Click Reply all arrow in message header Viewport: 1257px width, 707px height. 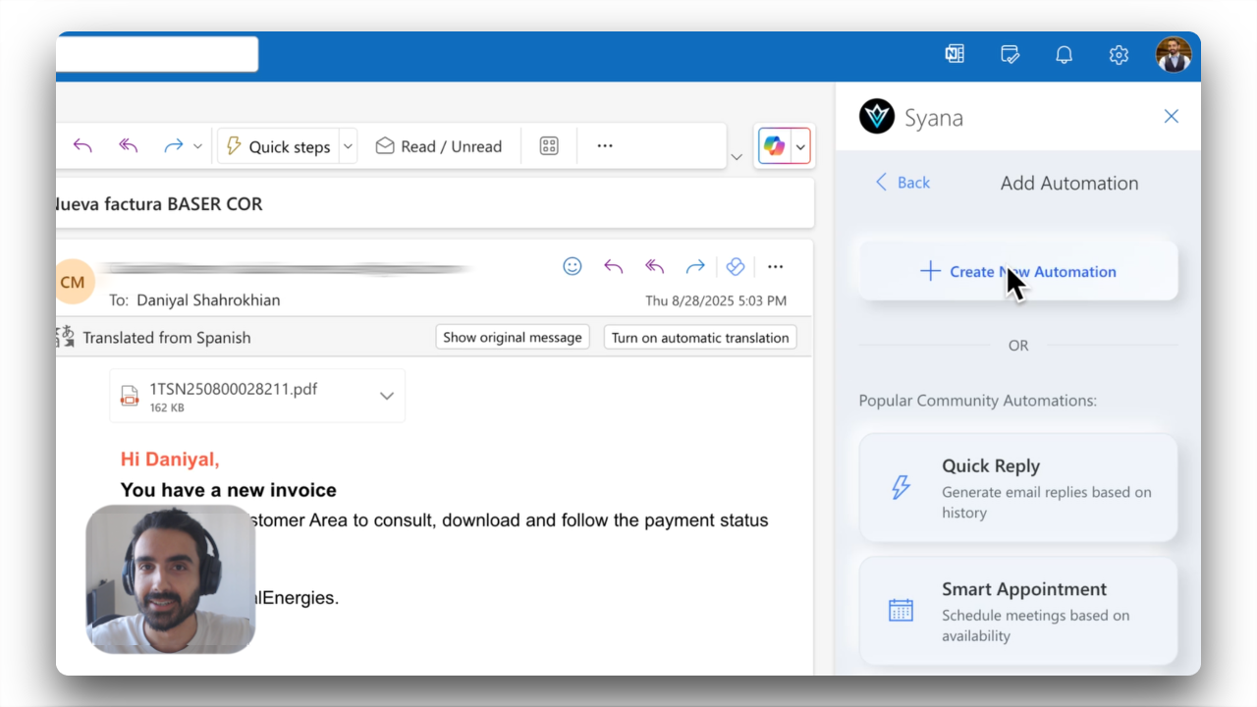tap(654, 266)
